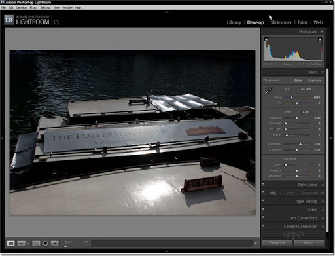This screenshot has width=335, height=256.
Task: Select the Loupe view icon in toolbar
Action: 10,243
